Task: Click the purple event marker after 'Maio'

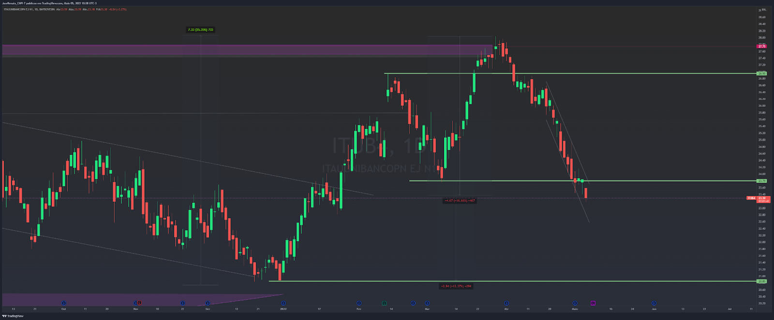Action: click(x=593, y=303)
